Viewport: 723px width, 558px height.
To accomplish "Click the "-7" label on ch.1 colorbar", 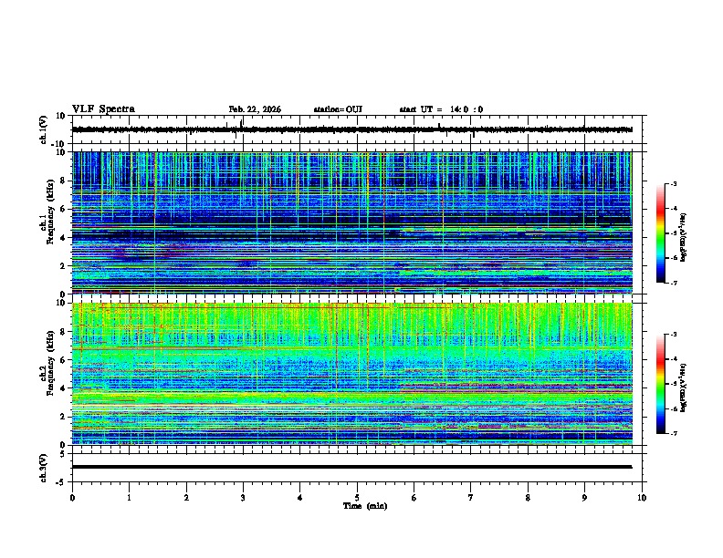I will tap(674, 284).
